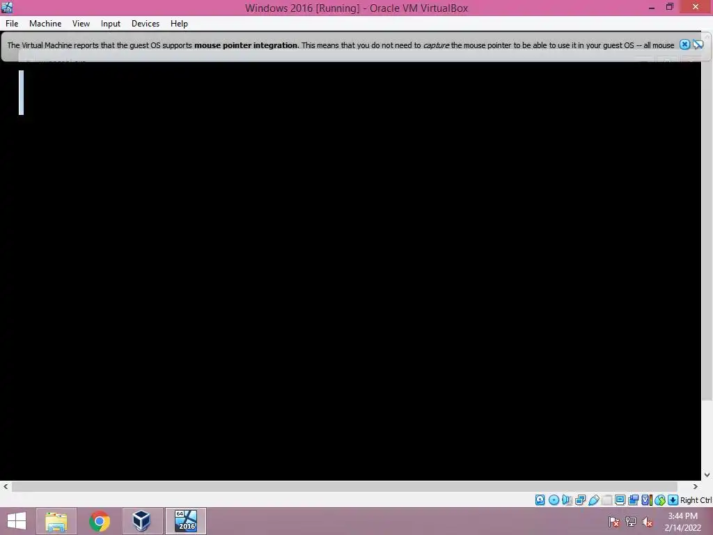This screenshot has width=713, height=535.
Task: Click the display settings status icon
Action: pos(620,500)
